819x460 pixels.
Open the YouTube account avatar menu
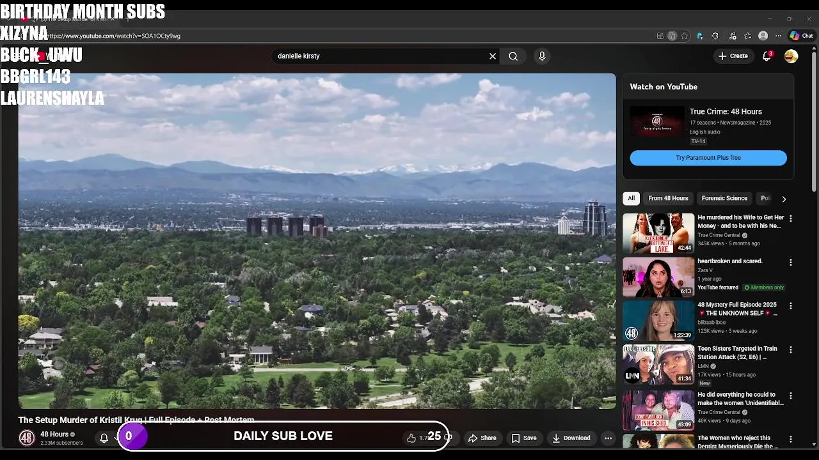[791, 56]
